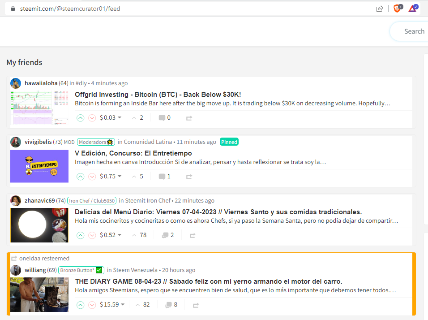428x320 pixels.
Task: Open vivigibelis's profile avatar
Action: pyautogui.click(x=16, y=142)
